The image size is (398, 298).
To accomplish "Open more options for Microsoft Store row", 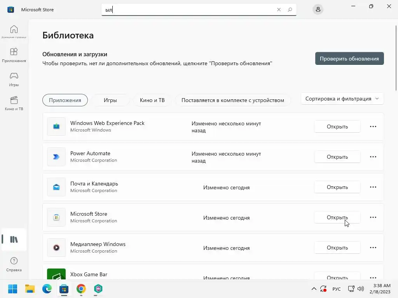I will [373, 217].
